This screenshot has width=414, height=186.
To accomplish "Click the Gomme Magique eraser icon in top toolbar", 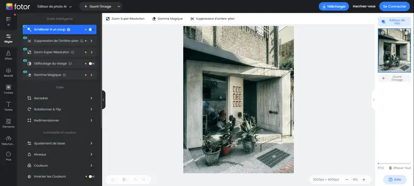I will pyautogui.click(x=154, y=19).
